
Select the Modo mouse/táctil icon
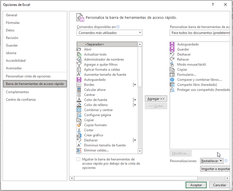(x=172, y=64)
